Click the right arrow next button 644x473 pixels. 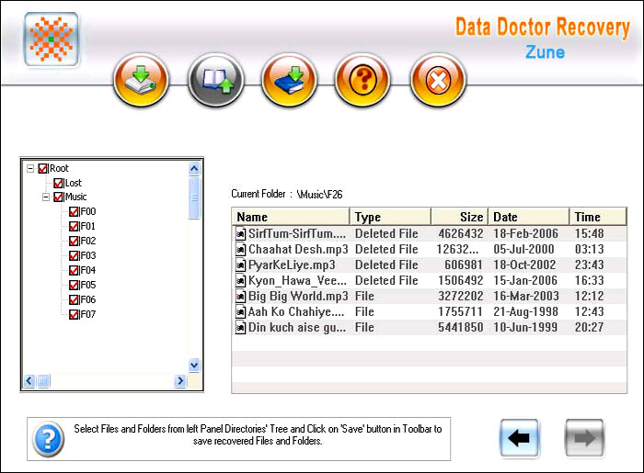click(x=584, y=438)
